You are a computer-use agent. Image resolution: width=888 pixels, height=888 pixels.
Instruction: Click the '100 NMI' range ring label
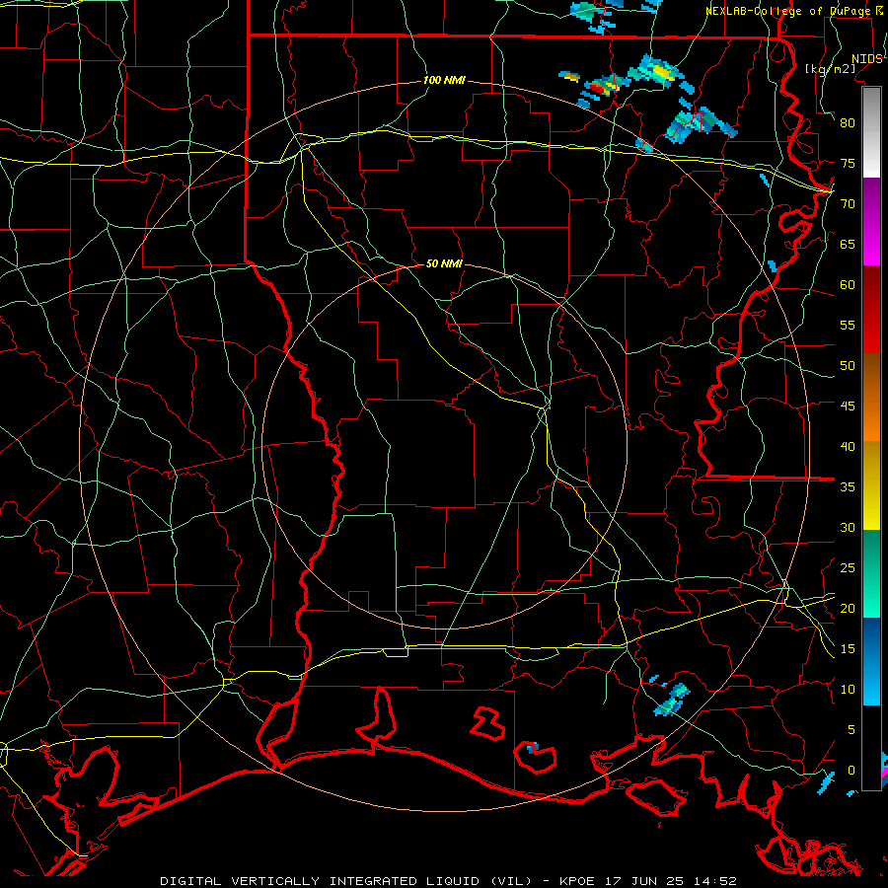[444, 80]
